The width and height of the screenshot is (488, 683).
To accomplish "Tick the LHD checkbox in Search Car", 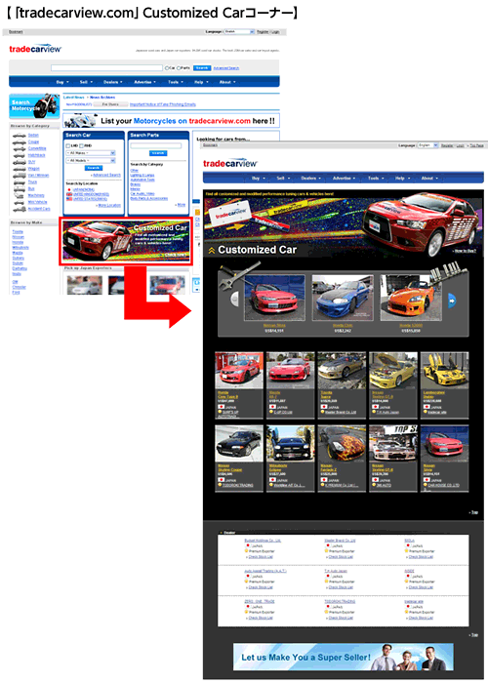I will [68, 146].
